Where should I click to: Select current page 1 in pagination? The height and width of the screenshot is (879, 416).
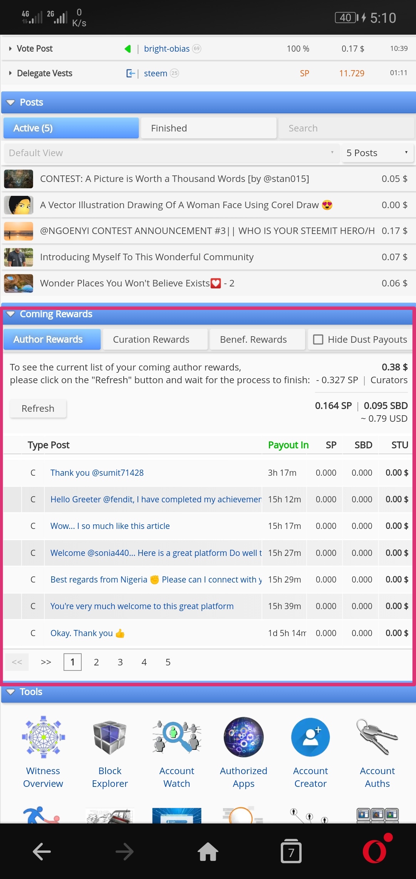pos(72,662)
